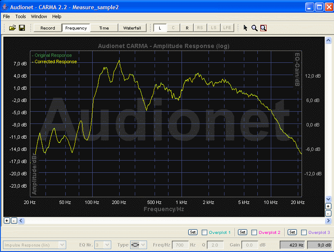Click Set button for Overplot 3
This screenshot has height=252, width=334.
click(x=292, y=232)
